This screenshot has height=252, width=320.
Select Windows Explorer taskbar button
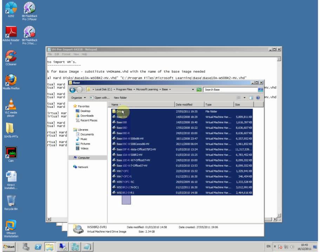tap(49, 247)
